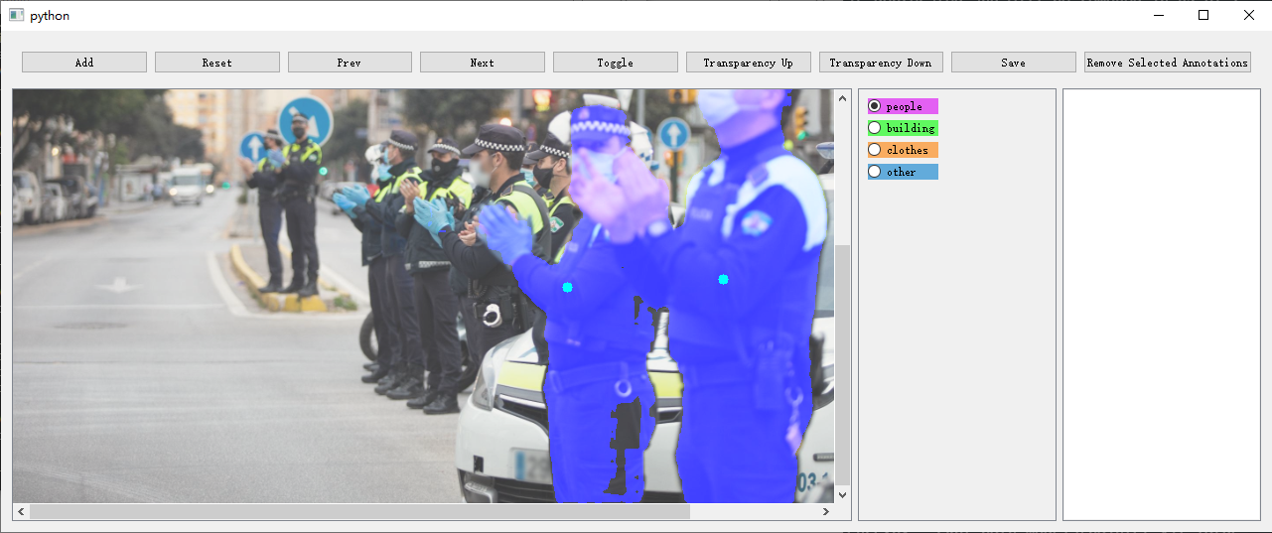Click the horizontal scrollbar right arrow
Screen dimensions: 1272x533
point(825,512)
